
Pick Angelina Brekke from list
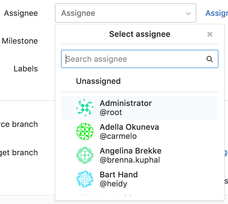coord(139,155)
